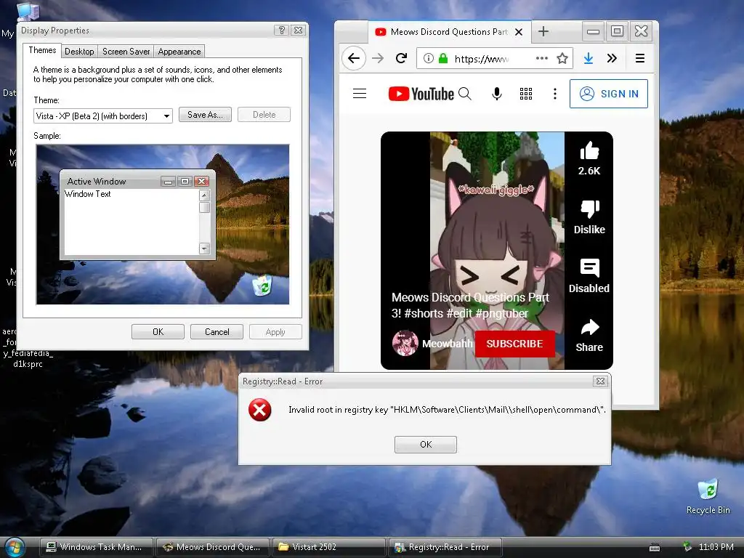Switch to Windows Task Manager taskbar button
Viewport: 744px width, 558px height.
pos(97,547)
